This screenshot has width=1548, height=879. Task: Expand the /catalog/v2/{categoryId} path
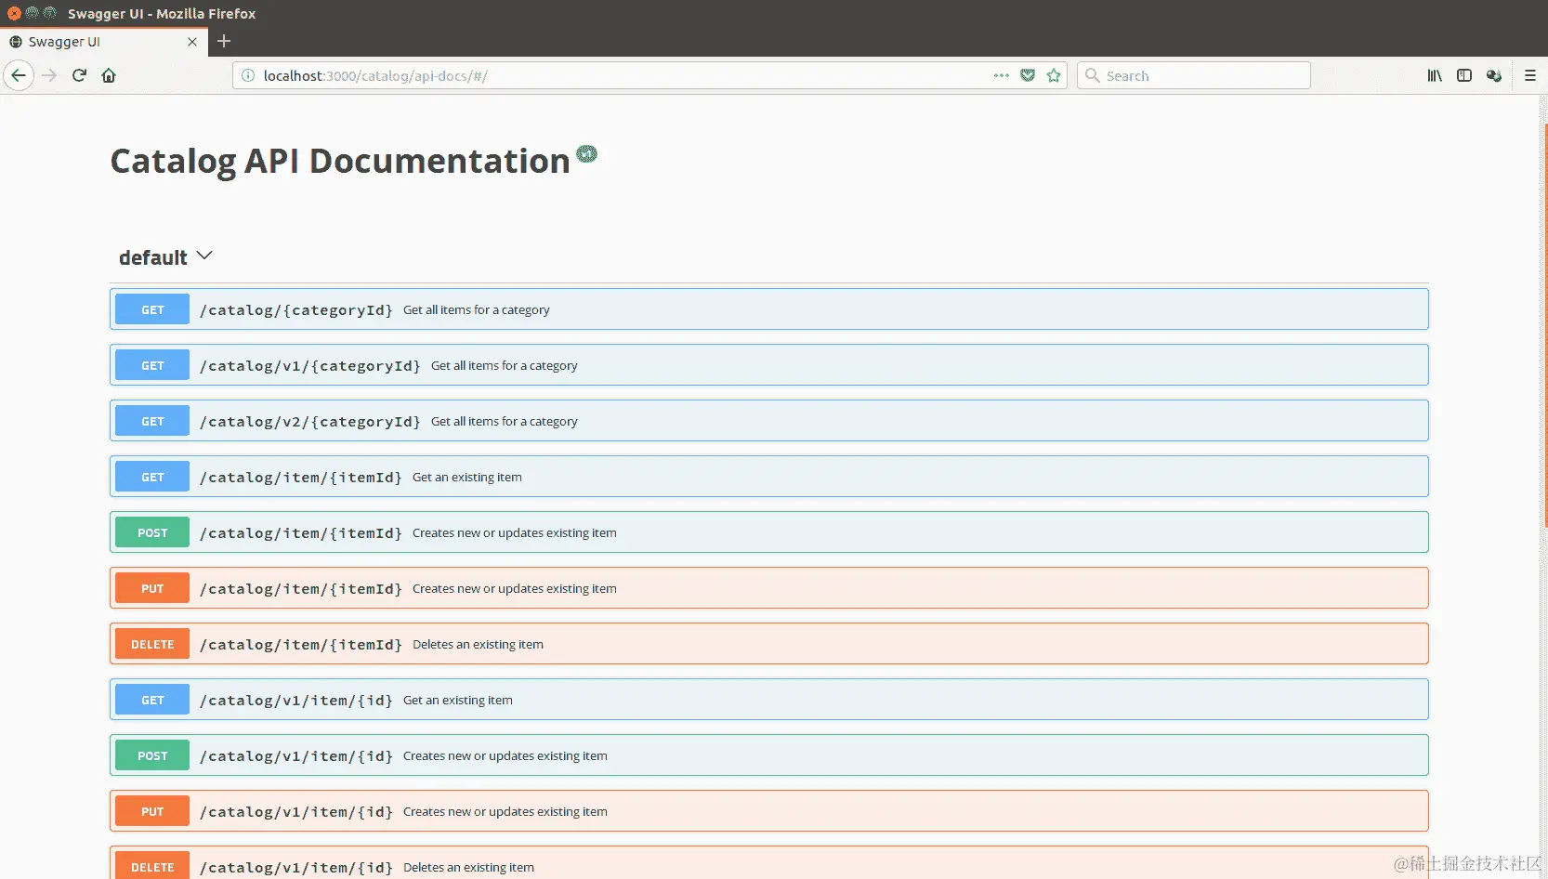pyautogui.click(x=310, y=422)
